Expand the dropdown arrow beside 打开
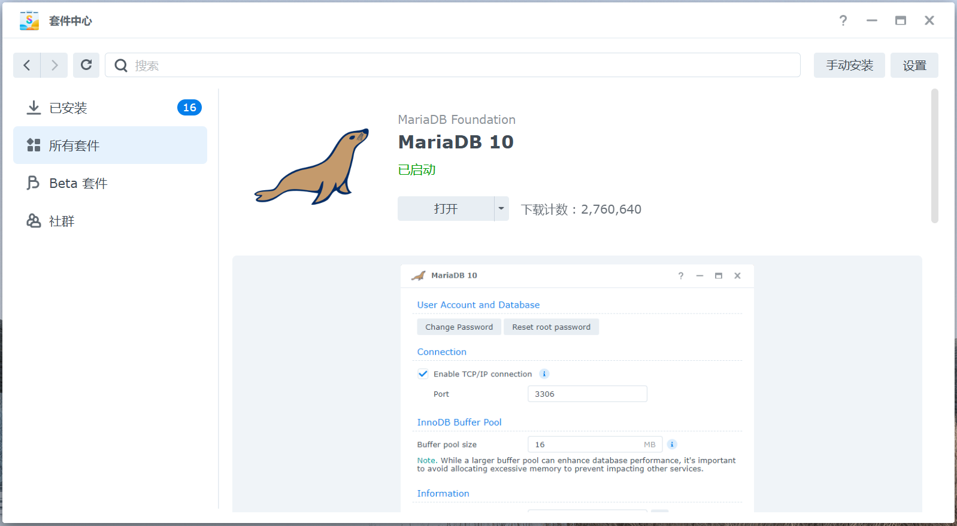The height and width of the screenshot is (526, 957). point(501,209)
